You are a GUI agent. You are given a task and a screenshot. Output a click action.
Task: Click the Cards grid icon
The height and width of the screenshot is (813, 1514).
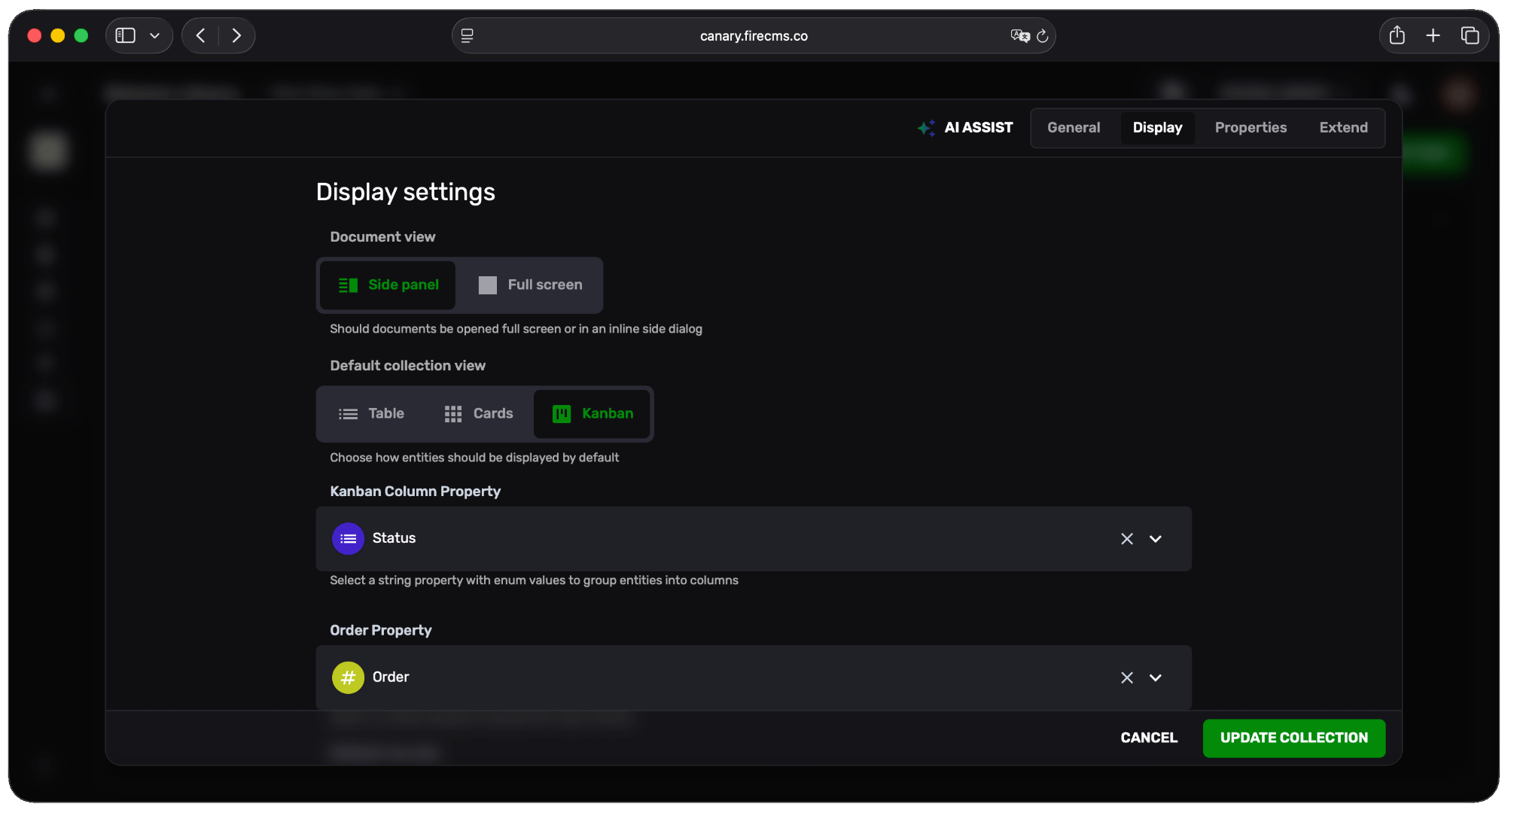coord(452,413)
